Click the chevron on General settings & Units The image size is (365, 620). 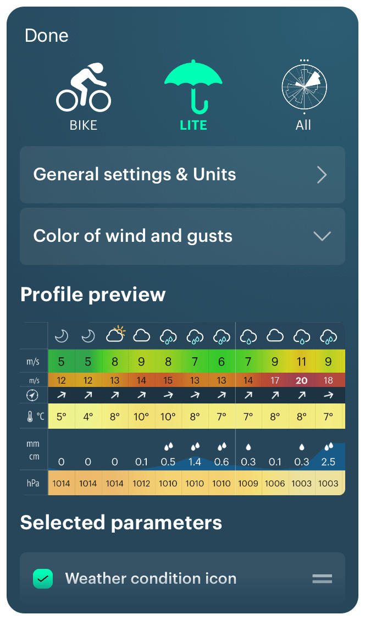click(x=322, y=174)
